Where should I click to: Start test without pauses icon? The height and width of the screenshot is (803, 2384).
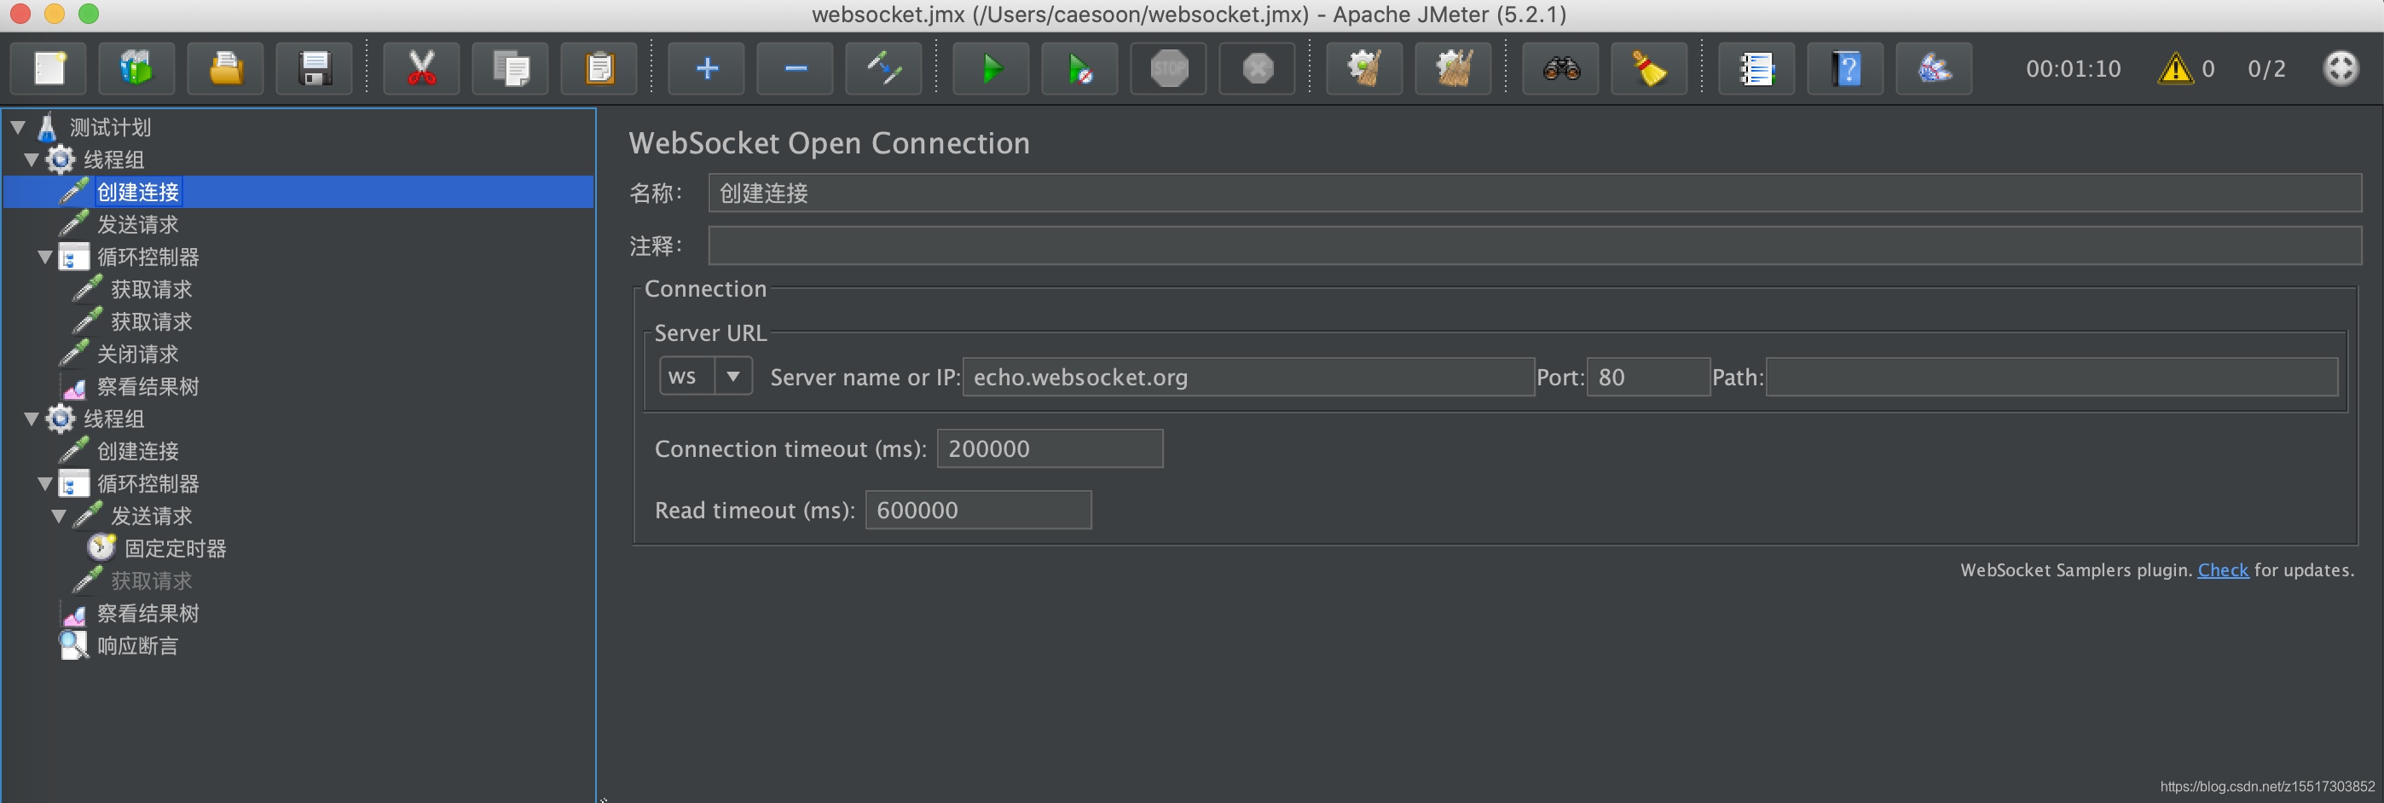[1080, 68]
